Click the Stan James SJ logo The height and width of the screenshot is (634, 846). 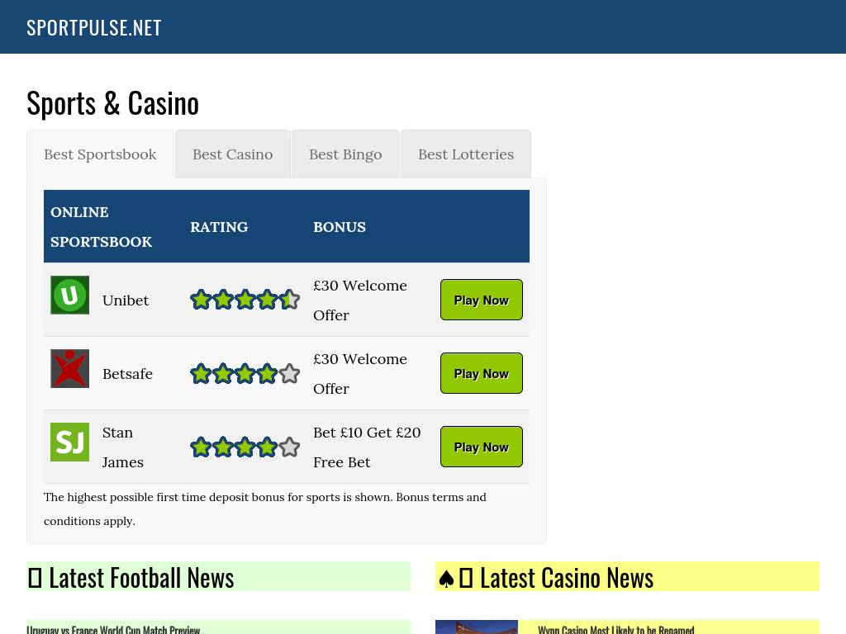coord(69,442)
